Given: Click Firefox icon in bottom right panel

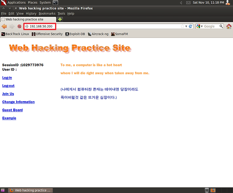Looking at the screenshot, I should click(213, 190).
